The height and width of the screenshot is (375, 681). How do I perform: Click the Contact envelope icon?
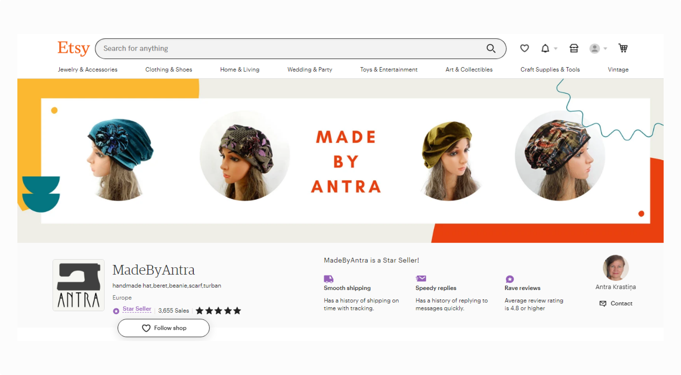(x=603, y=303)
